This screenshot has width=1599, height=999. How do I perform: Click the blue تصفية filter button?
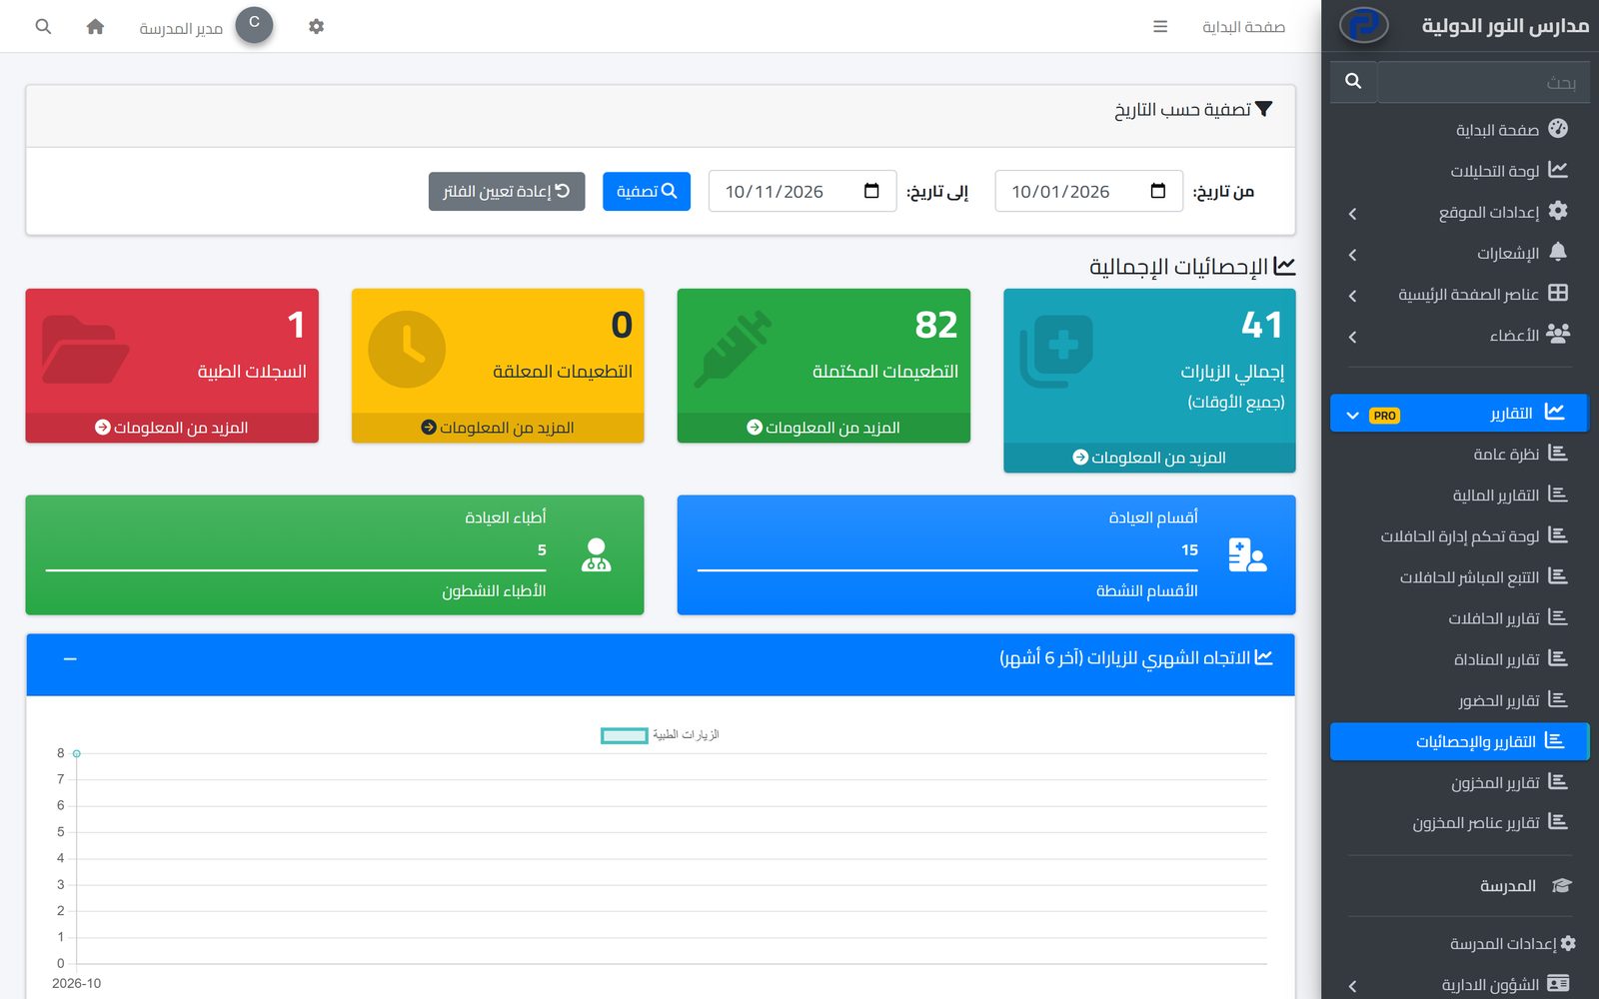coord(647,191)
